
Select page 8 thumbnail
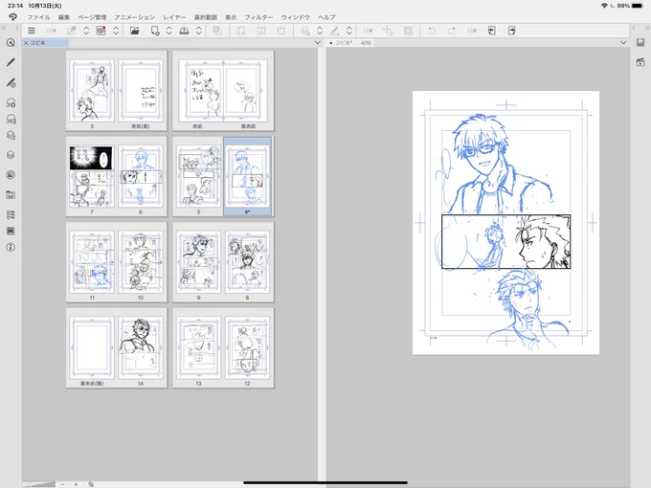coord(247,262)
